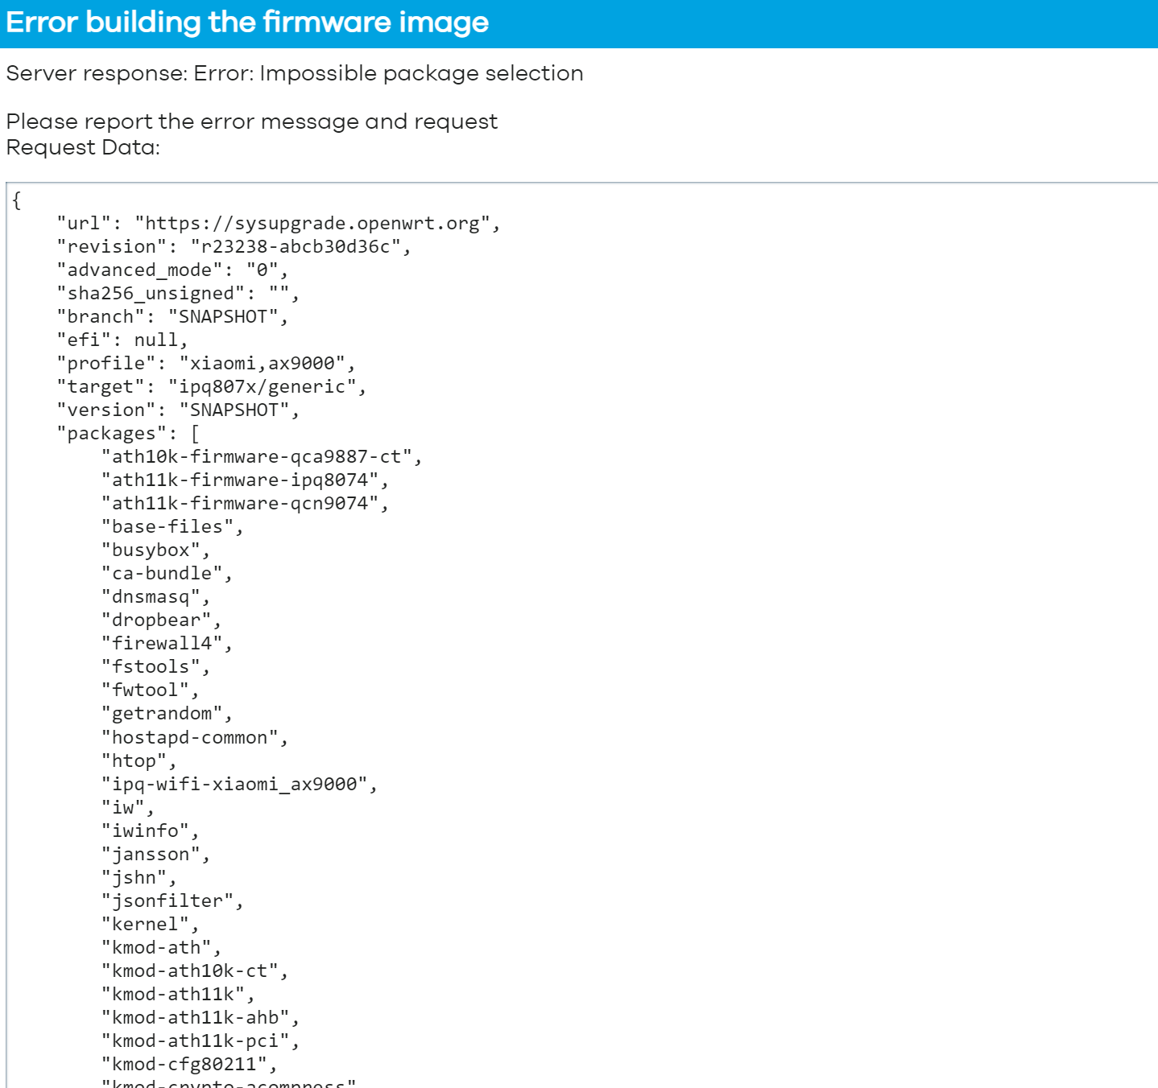
Task: Place cursor on the "efi": null line
Action: tap(122, 340)
